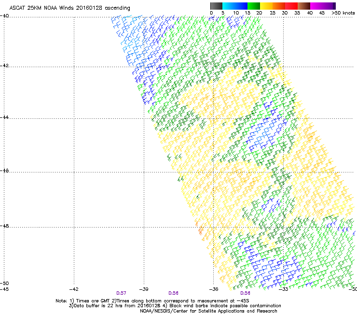Viewport: 357px width, 314px height.
Task: Pick the yellow 20-25 knots legend swatch
Action: pos(266,6)
